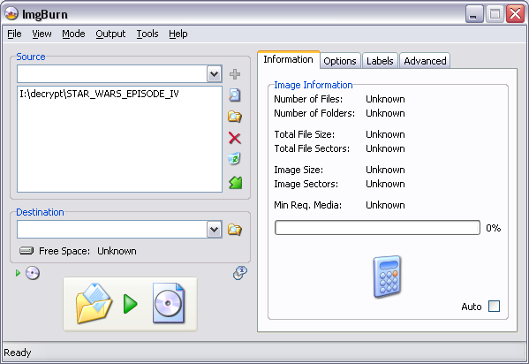Open the Mode menu
Screen dimensions: 529x364
point(73,34)
